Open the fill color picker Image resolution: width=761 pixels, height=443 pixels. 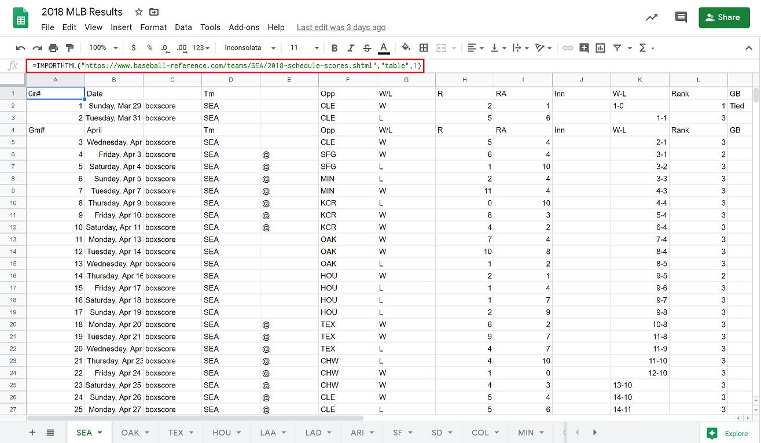point(406,48)
